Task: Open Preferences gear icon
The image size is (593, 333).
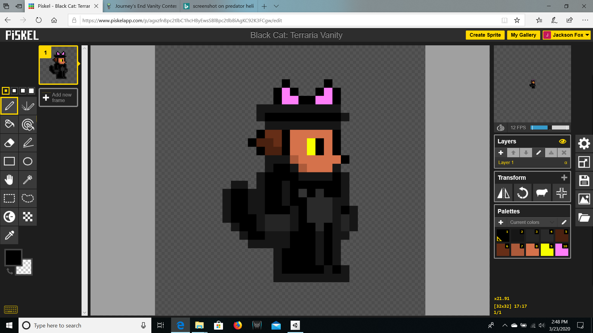Action: point(584,143)
